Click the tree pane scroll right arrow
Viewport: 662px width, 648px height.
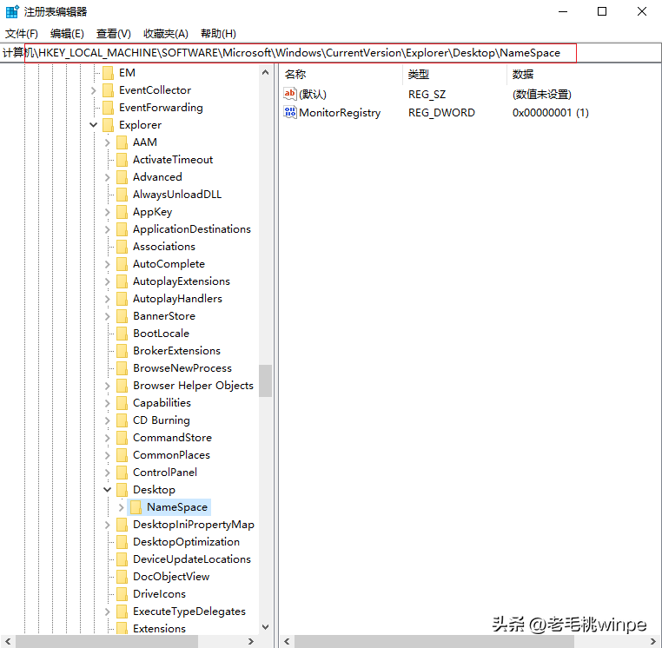coord(251,641)
